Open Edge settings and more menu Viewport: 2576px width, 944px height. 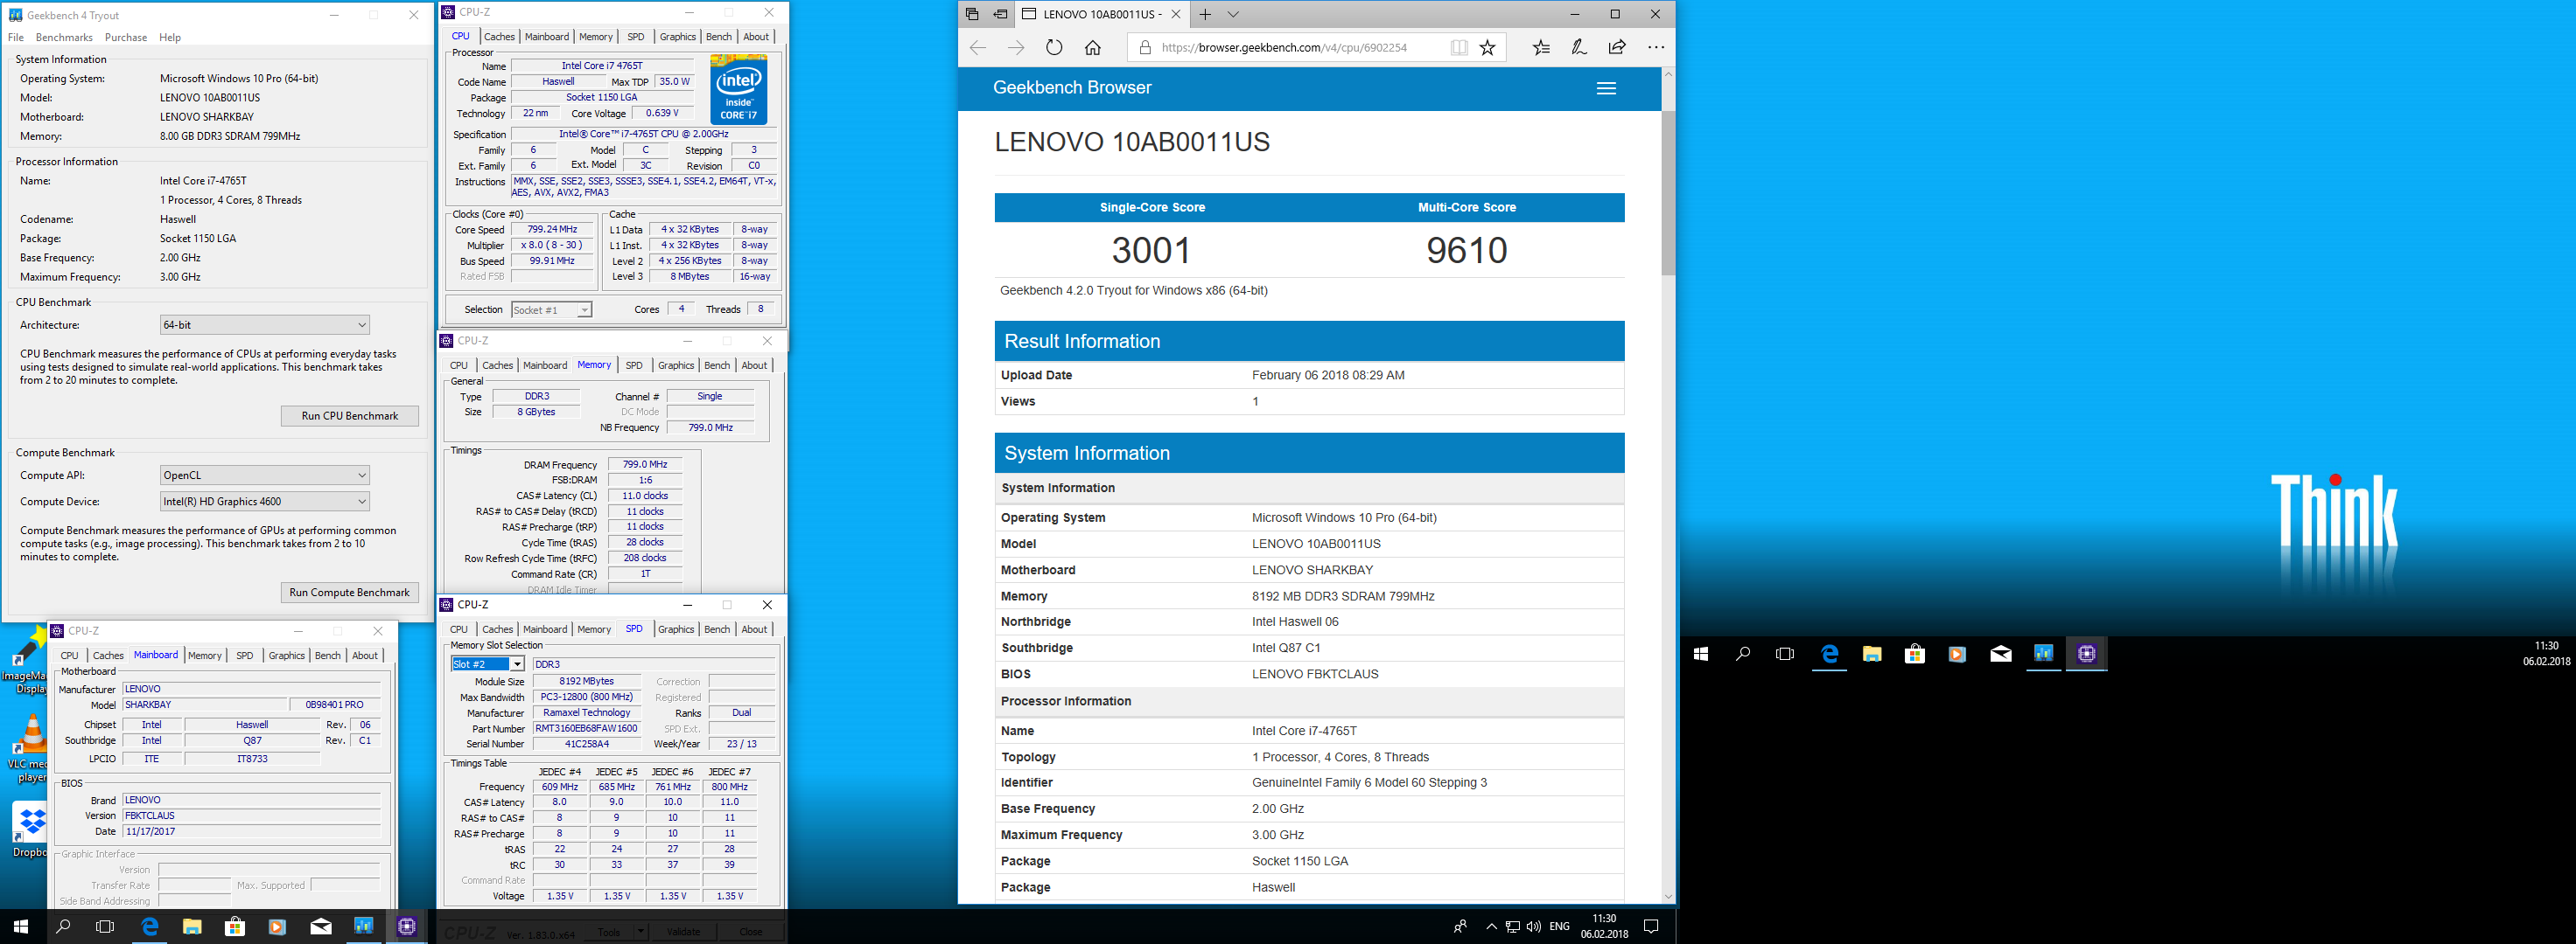[1656, 48]
